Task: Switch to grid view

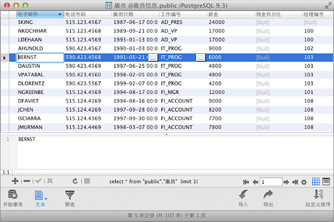Action: tap(316, 181)
